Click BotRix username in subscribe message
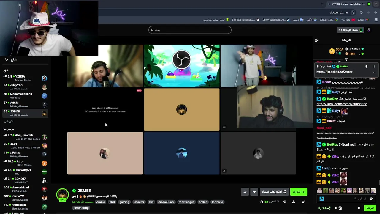380x214 pixels. 333,99
